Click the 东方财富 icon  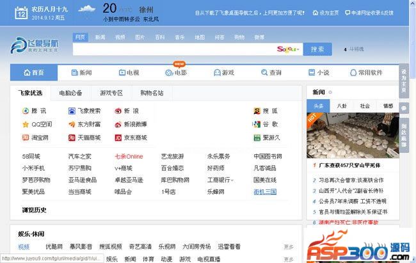[x=72, y=124]
